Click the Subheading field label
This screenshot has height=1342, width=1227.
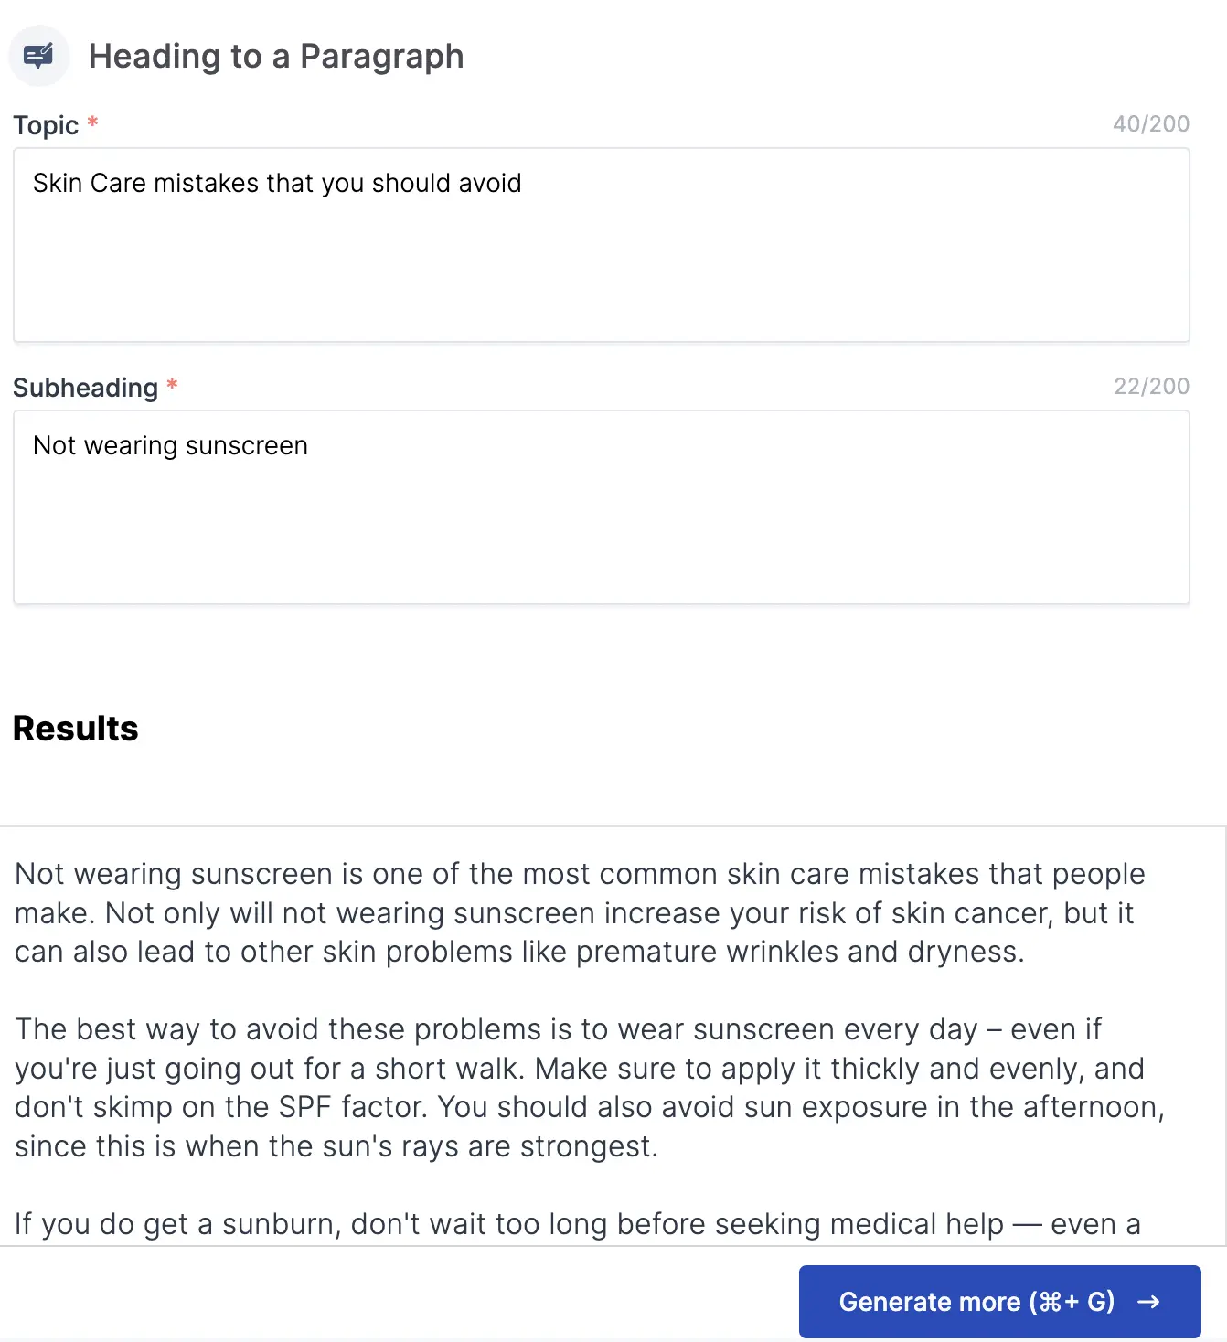pyautogui.click(x=84, y=388)
